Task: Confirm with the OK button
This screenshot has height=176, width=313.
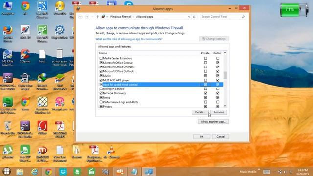Action: coord(201,137)
